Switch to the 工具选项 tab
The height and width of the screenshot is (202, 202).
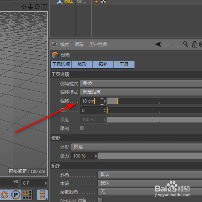coord(61,64)
